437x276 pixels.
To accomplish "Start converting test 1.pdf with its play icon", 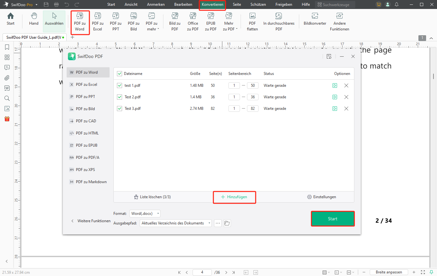I will 335,85.
